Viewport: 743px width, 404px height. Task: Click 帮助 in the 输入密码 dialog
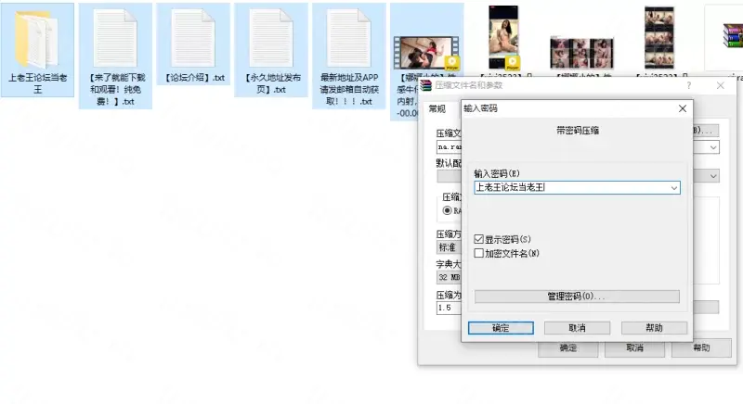coord(654,328)
